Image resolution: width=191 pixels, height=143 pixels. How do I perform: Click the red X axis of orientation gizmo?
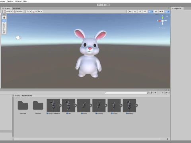coord(159,21)
